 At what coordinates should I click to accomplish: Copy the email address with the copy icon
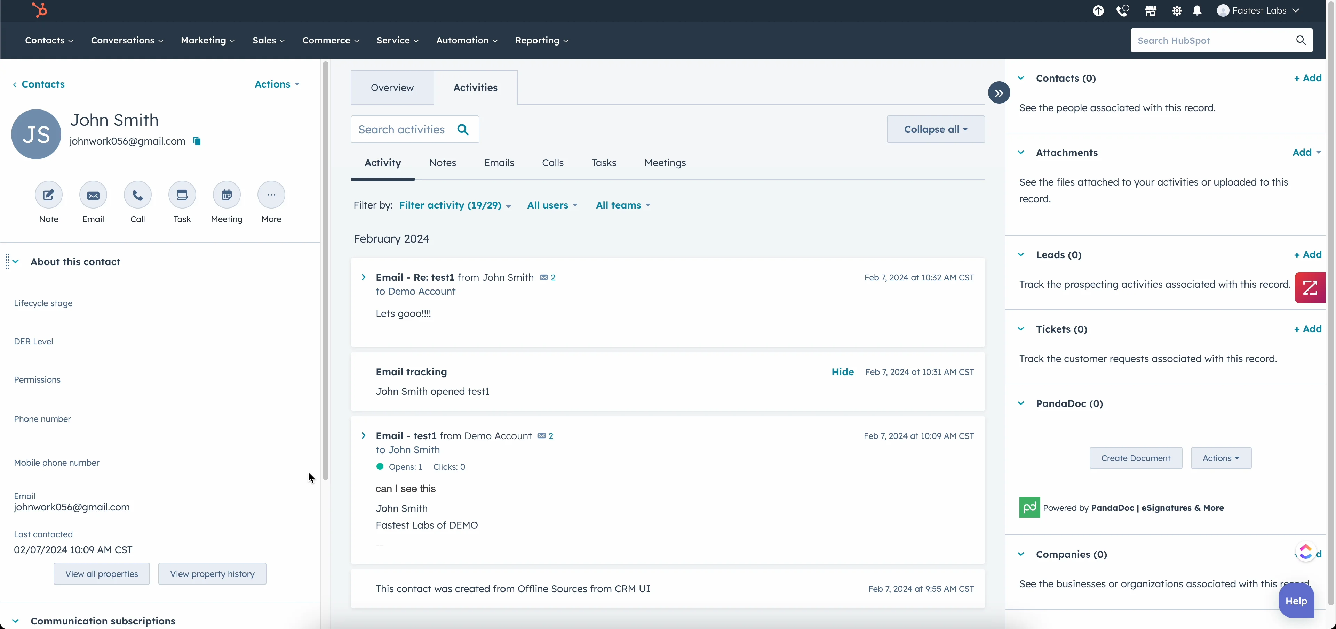point(197,141)
